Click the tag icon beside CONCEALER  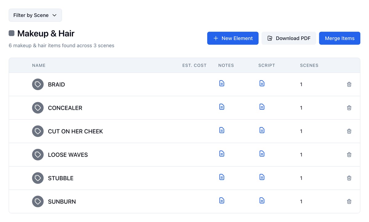(x=38, y=108)
